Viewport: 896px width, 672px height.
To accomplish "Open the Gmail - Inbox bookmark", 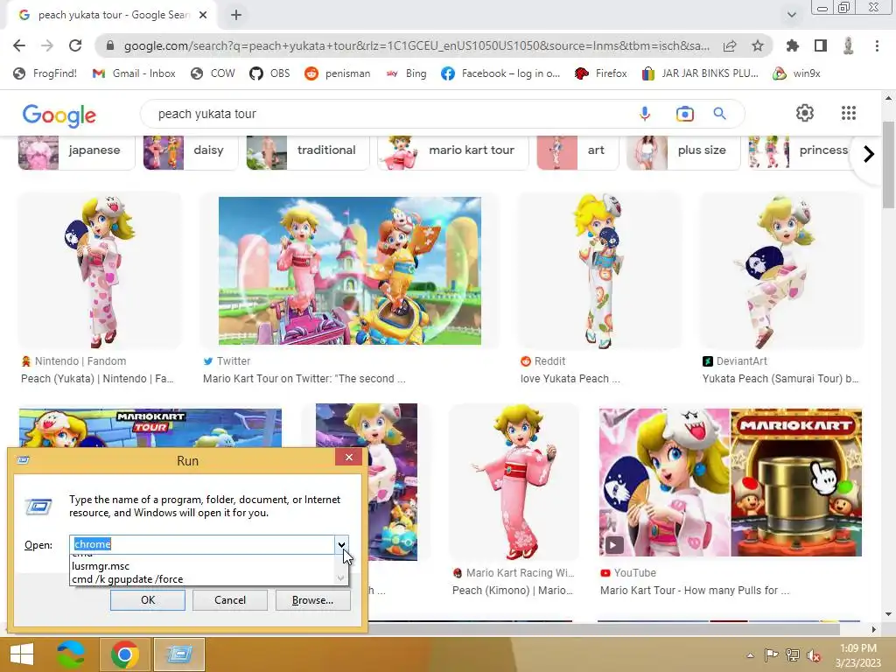I will (134, 73).
